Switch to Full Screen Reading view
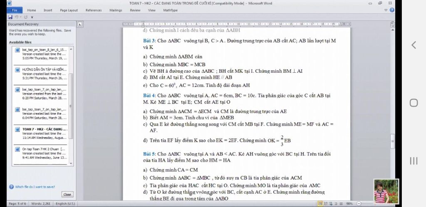The height and width of the screenshot is (207, 426). (326, 204)
